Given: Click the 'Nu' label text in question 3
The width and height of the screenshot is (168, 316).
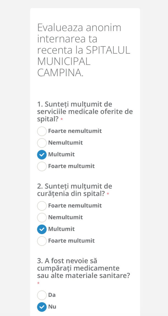Looking at the screenshot, I should coord(52,307).
